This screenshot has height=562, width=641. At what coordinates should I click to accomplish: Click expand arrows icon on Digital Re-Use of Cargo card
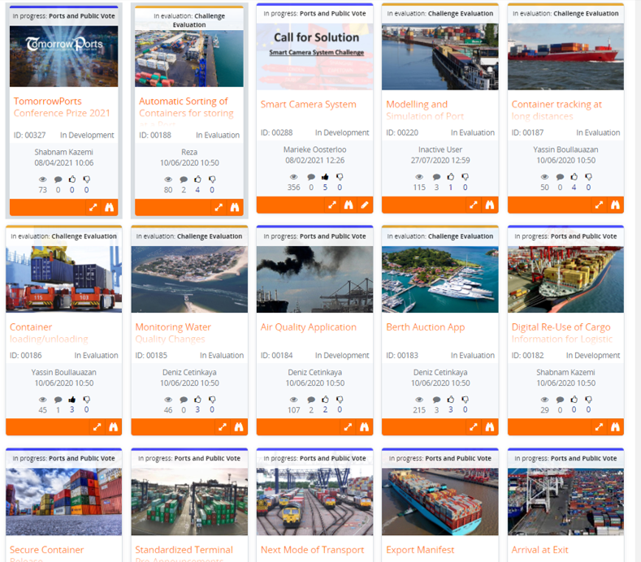pyautogui.click(x=599, y=427)
